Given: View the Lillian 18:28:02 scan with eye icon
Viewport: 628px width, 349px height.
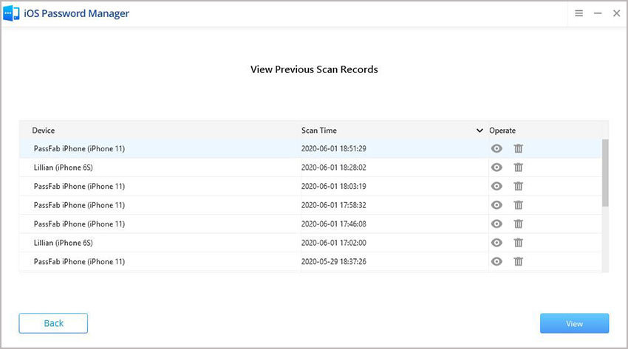Looking at the screenshot, I should click(x=496, y=167).
